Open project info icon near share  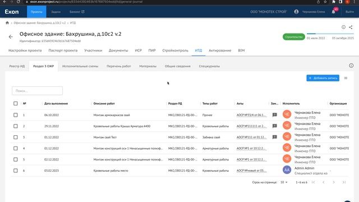[x=343, y=27]
